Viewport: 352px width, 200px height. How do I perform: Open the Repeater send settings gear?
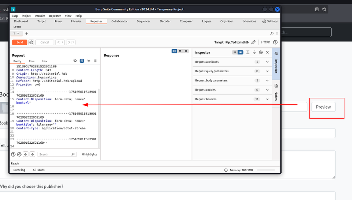(31, 42)
